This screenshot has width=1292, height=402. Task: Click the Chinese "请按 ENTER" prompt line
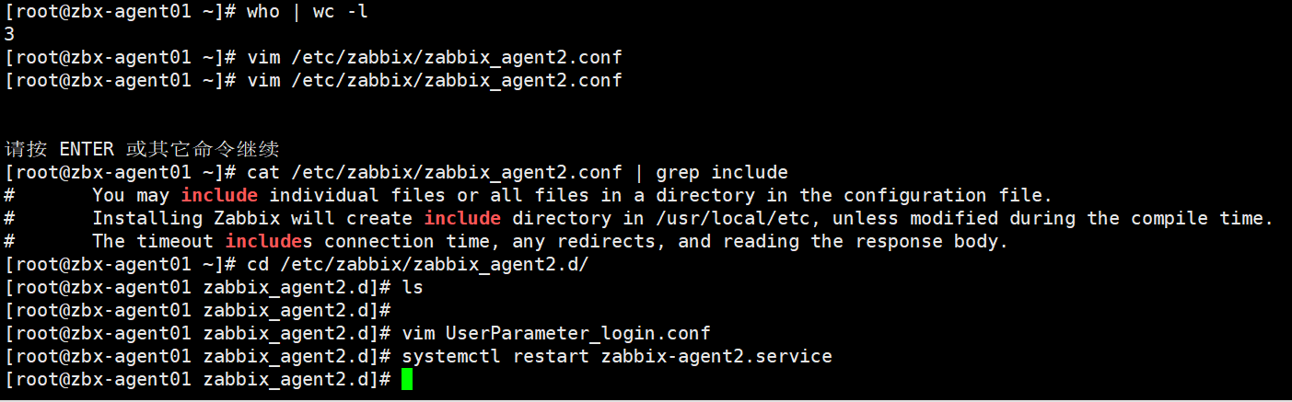click(x=142, y=149)
